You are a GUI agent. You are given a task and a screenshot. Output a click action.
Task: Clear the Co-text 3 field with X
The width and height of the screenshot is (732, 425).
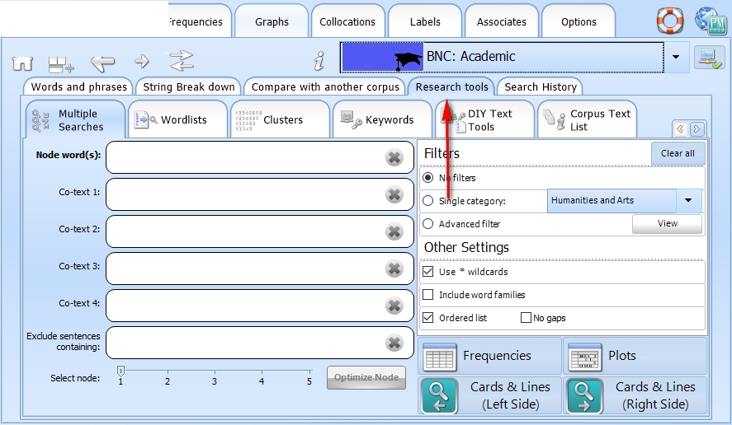pos(394,269)
